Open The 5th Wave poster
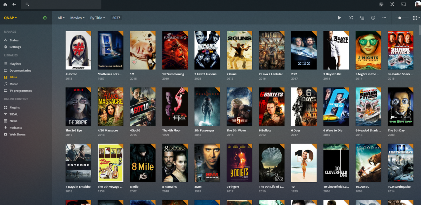Image resolution: width=421 pixels, height=205 pixels. pyautogui.click(x=240, y=107)
